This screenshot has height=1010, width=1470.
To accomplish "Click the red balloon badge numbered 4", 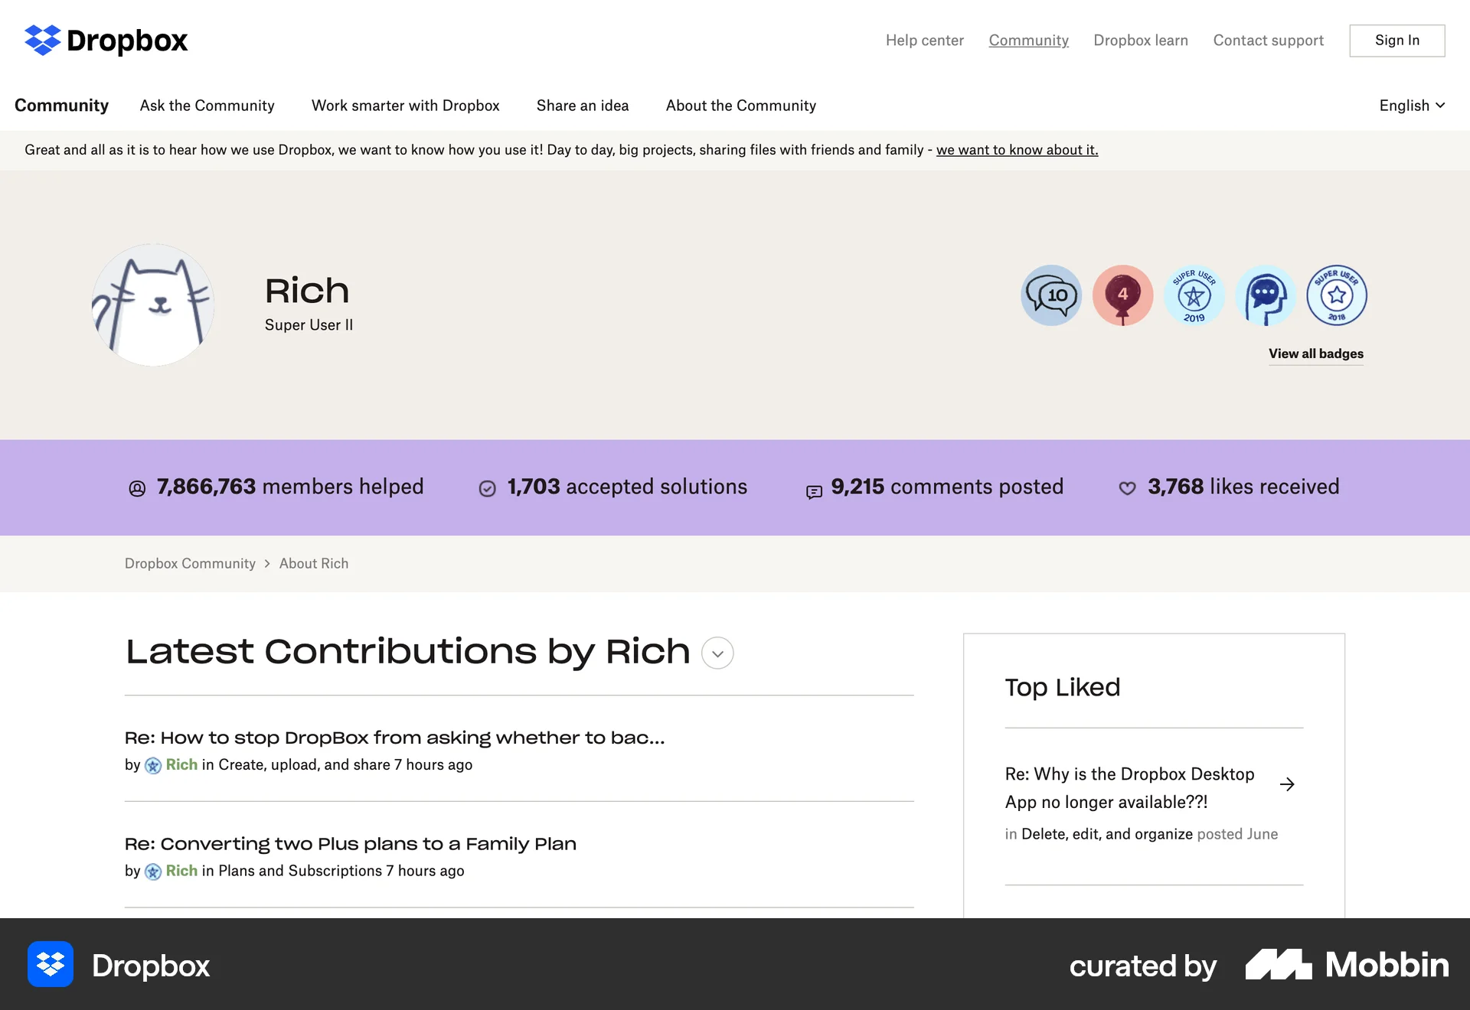I will (1122, 295).
